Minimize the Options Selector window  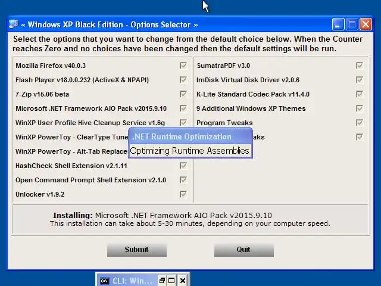click(x=338, y=24)
